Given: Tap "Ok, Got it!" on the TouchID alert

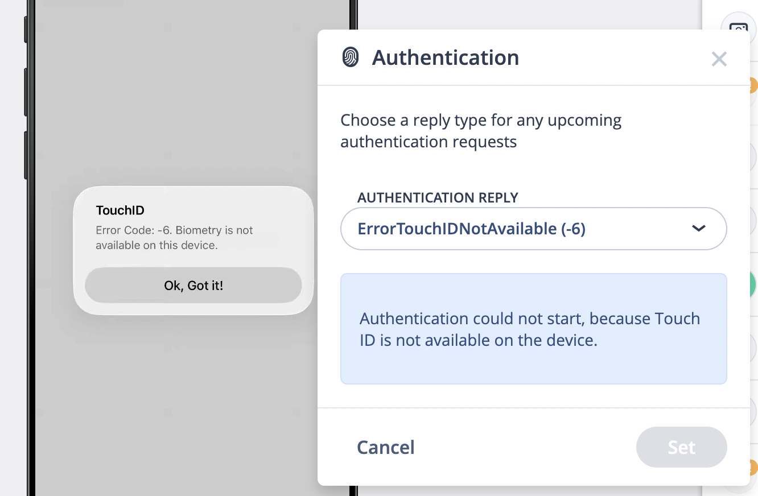Looking at the screenshot, I should (193, 286).
